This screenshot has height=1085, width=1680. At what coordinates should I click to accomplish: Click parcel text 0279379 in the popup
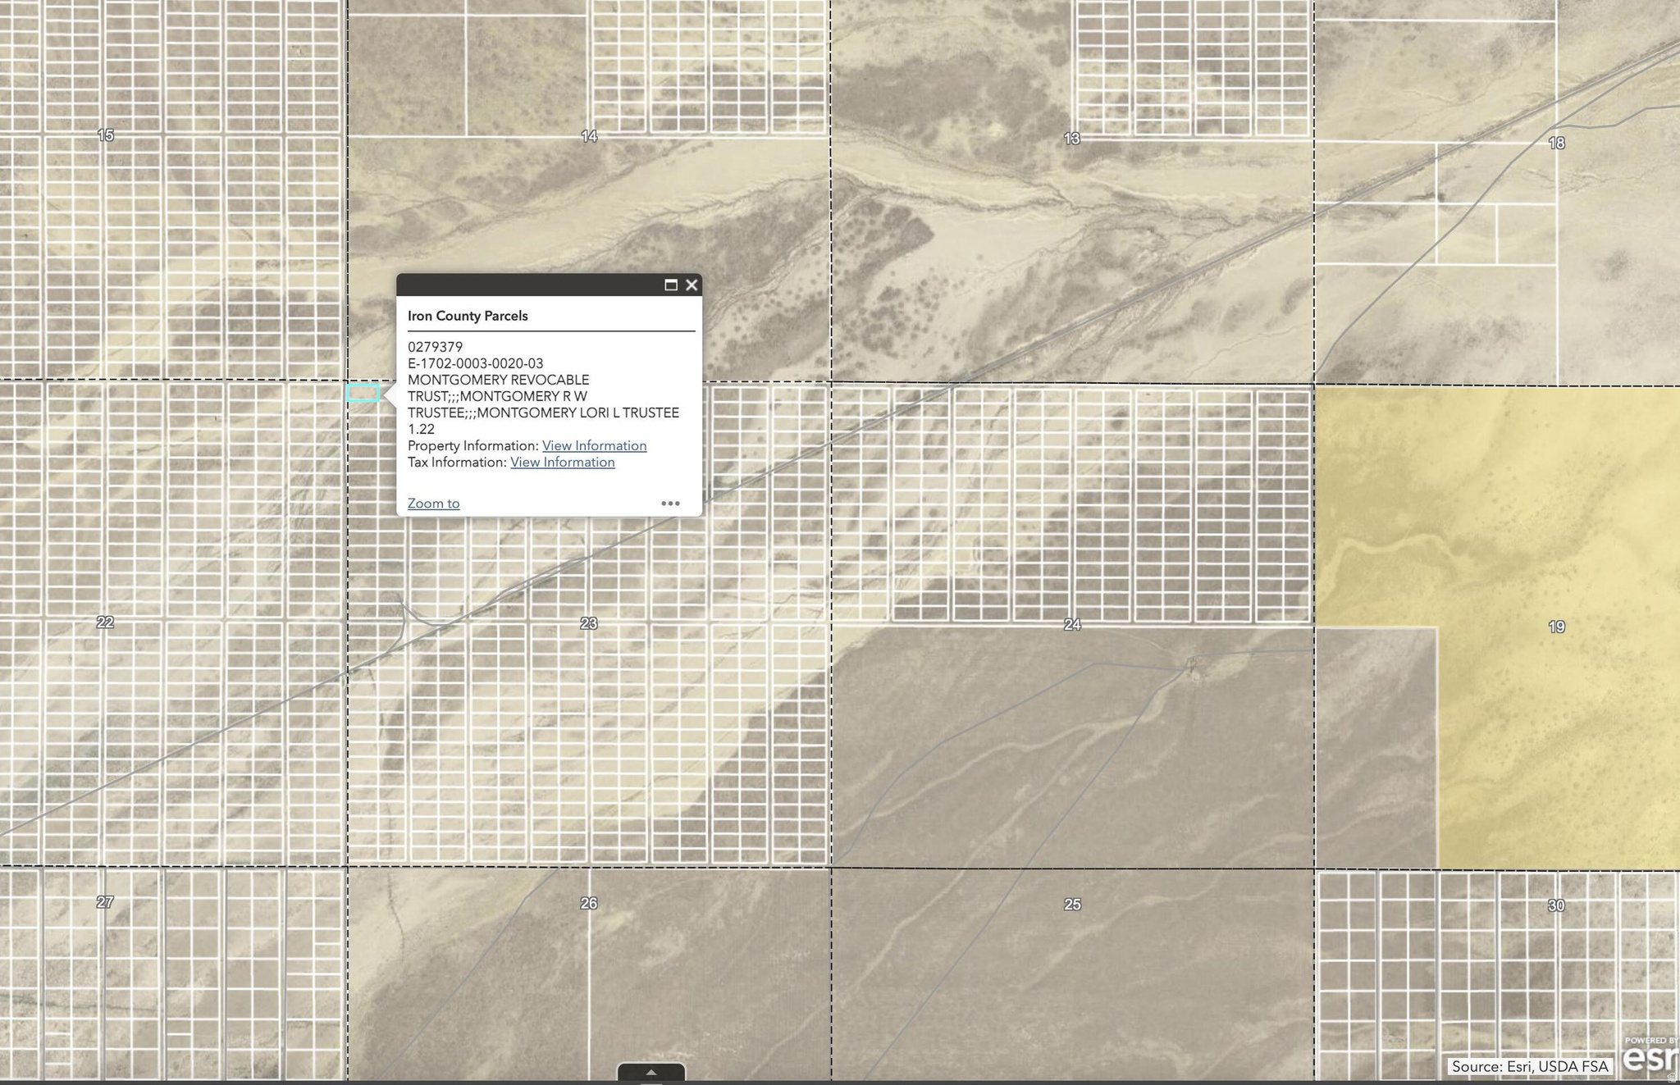434,346
